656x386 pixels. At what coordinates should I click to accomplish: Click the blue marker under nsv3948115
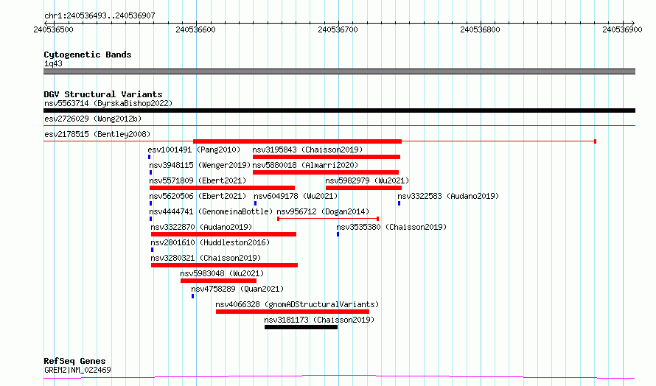pos(150,172)
